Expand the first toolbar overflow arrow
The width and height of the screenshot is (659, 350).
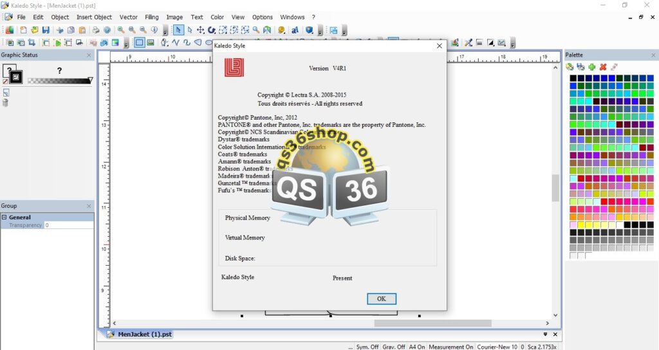click(165, 31)
